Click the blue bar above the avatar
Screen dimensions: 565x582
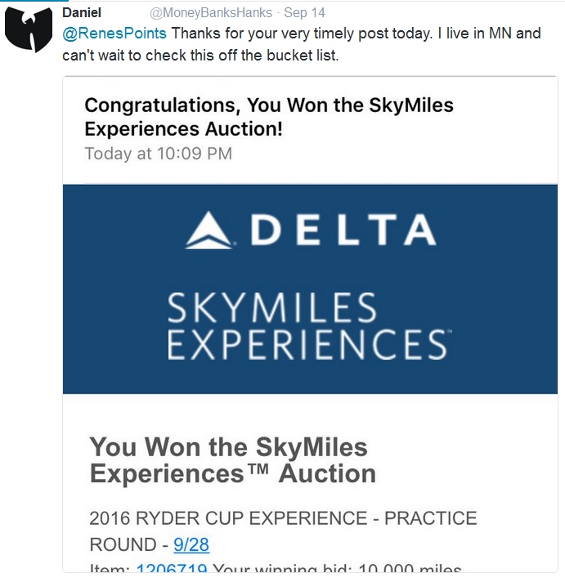(34, 2)
